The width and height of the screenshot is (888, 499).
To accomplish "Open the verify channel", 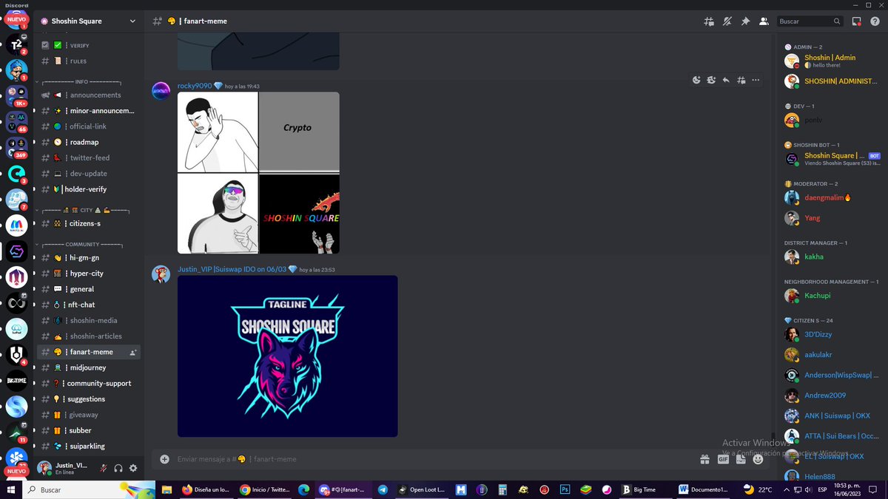I will (89, 45).
